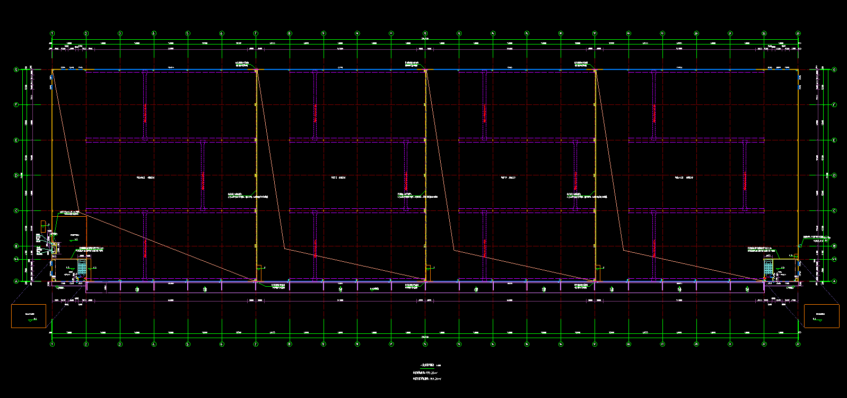Image resolution: width=847 pixels, height=398 pixels.
Task: Select the room label in first left bay
Action: [x=143, y=178]
